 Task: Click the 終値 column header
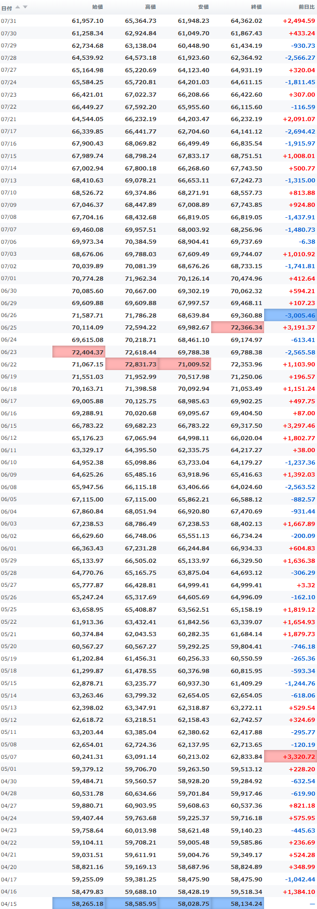(256, 7)
